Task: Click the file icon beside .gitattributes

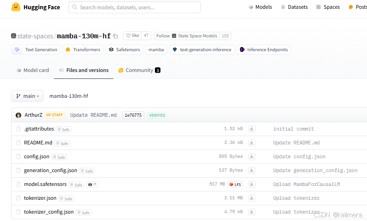Action: (x=18, y=129)
